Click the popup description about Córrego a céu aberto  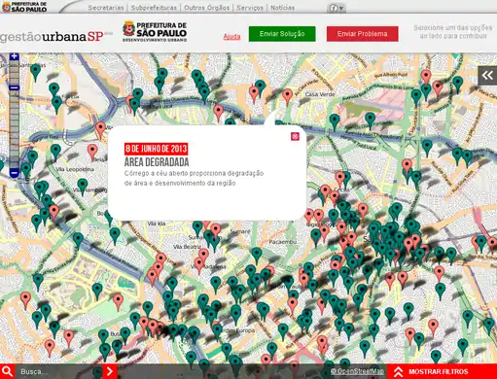click(x=194, y=178)
